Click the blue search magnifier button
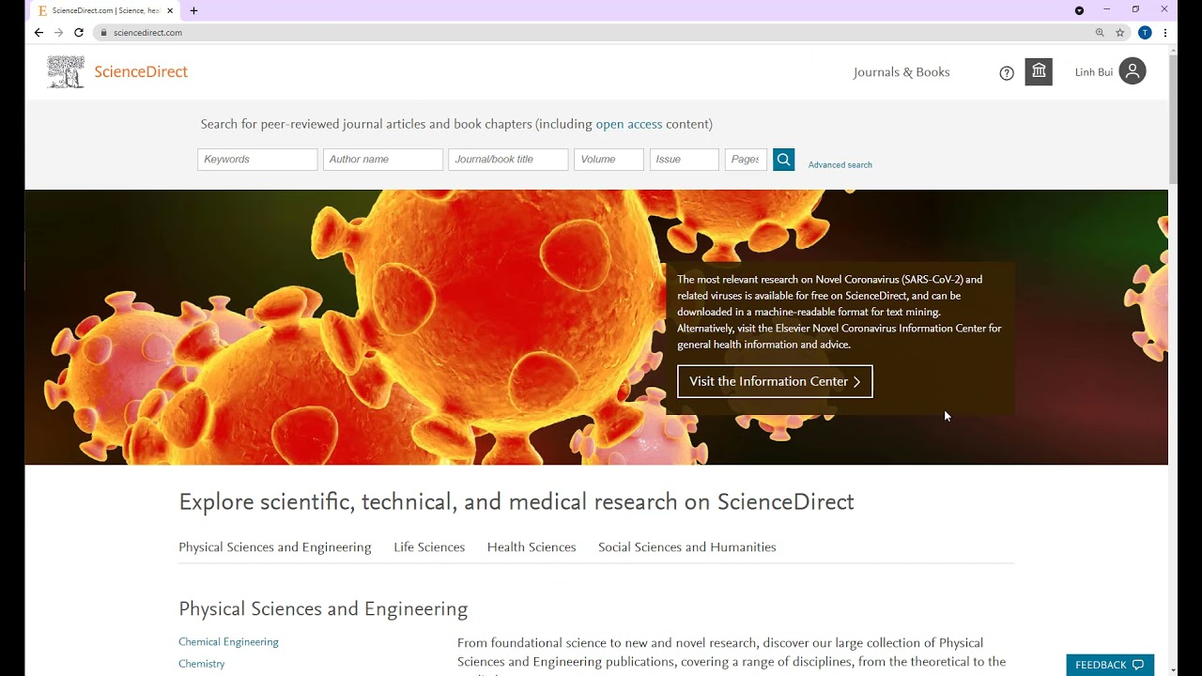The height and width of the screenshot is (676, 1202). click(x=783, y=160)
